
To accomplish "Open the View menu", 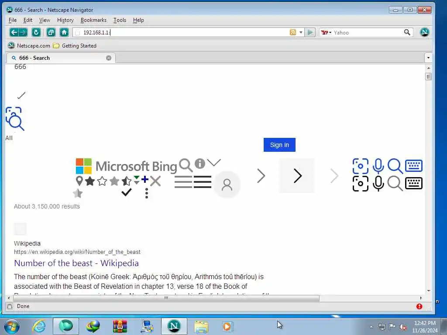I will [45, 20].
